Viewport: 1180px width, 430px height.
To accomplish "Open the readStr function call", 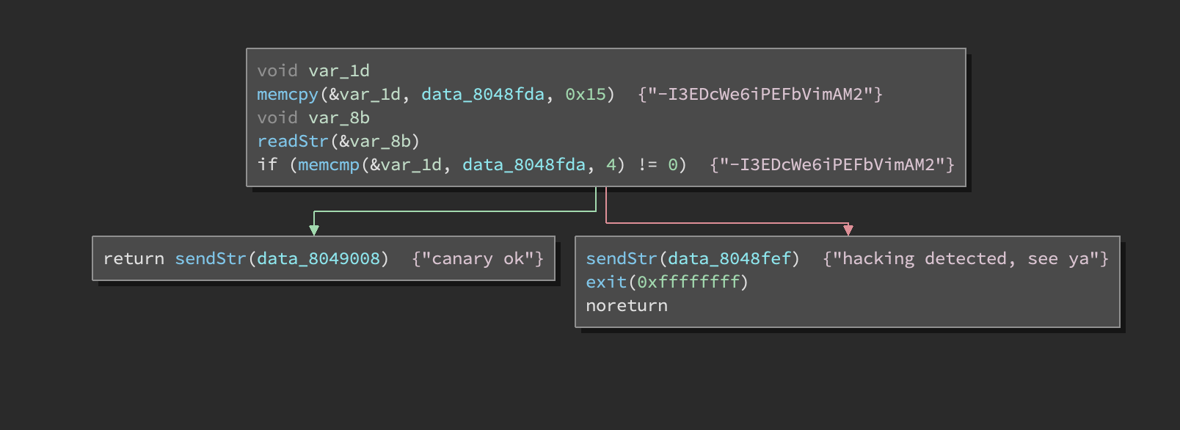I will (x=292, y=141).
